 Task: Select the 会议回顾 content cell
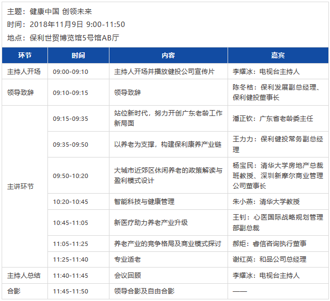click(x=127, y=275)
